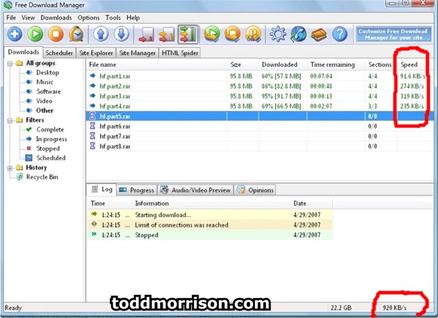Select heavy traffic usage mode icon

(x=188, y=35)
